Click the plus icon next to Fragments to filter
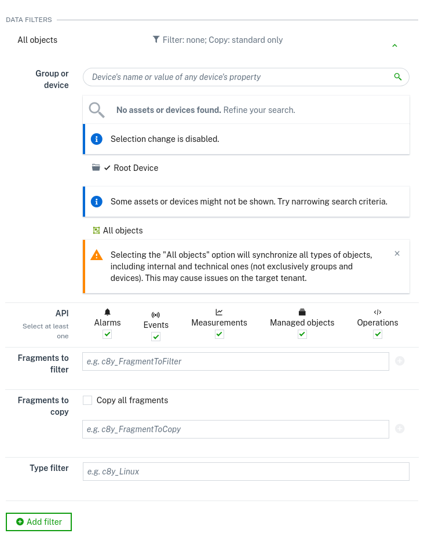Screen dimensions: 424x537 pos(400,361)
